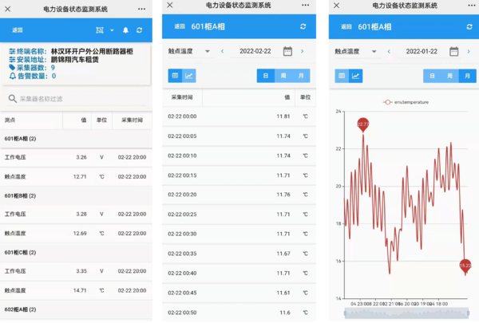Collapse the 601柜B相 (2) group

click(x=76, y=195)
